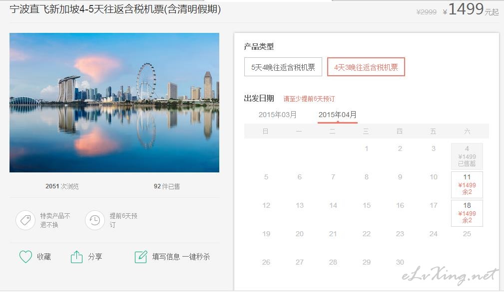Click the price tag no-refund icon
This screenshot has width=504, height=292.
pos(25,220)
